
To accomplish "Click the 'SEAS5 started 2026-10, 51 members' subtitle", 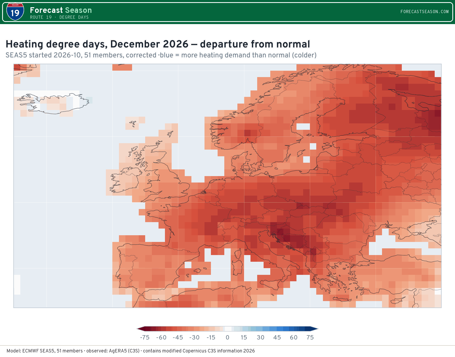I will [161, 55].
